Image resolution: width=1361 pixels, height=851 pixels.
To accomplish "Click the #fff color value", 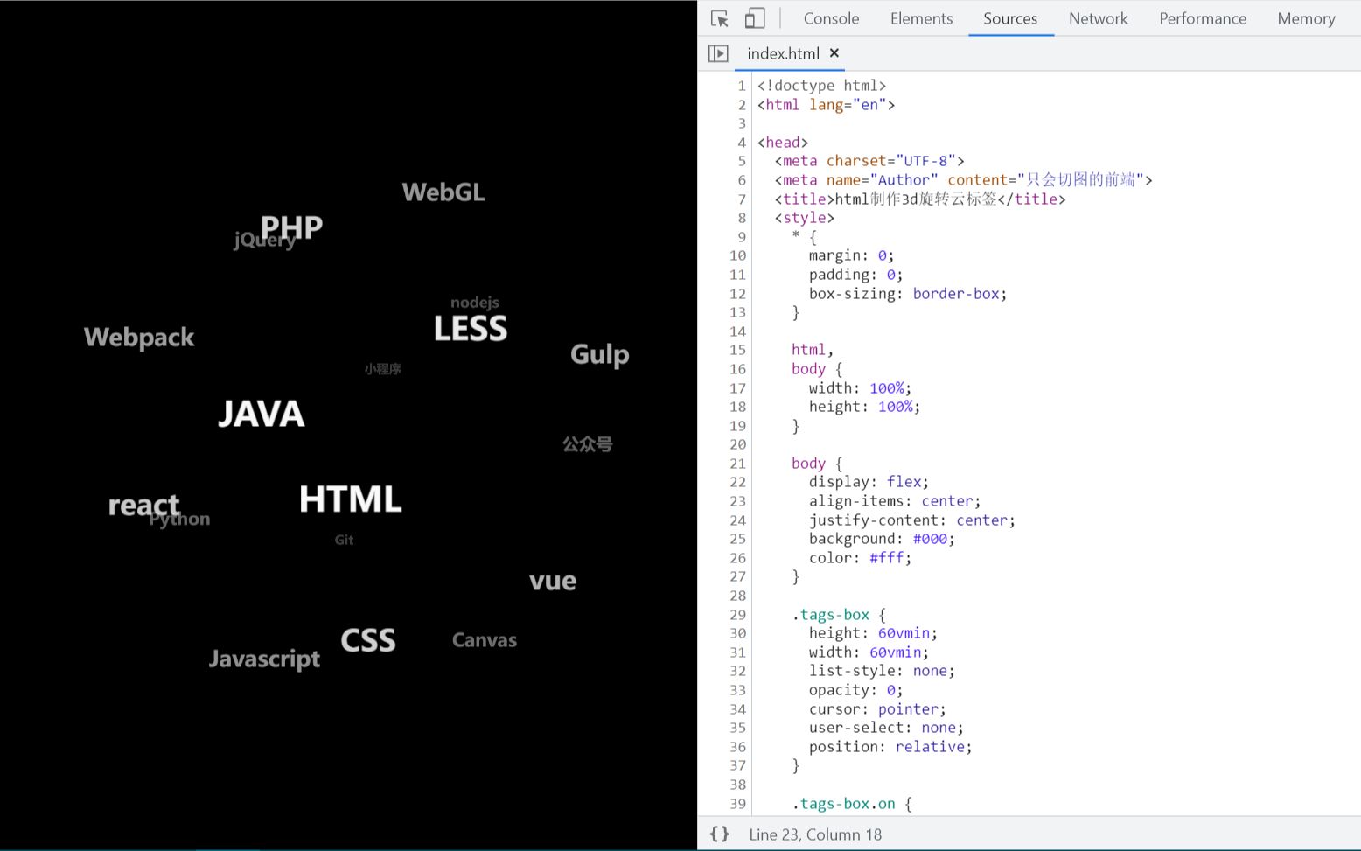I will [886, 558].
